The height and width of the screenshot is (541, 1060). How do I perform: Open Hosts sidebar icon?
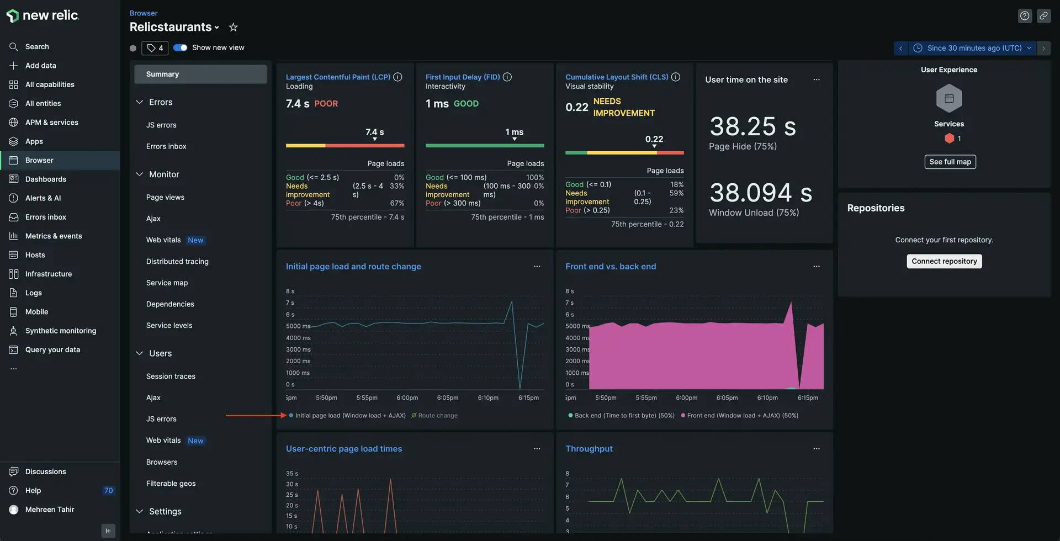coord(14,255)
